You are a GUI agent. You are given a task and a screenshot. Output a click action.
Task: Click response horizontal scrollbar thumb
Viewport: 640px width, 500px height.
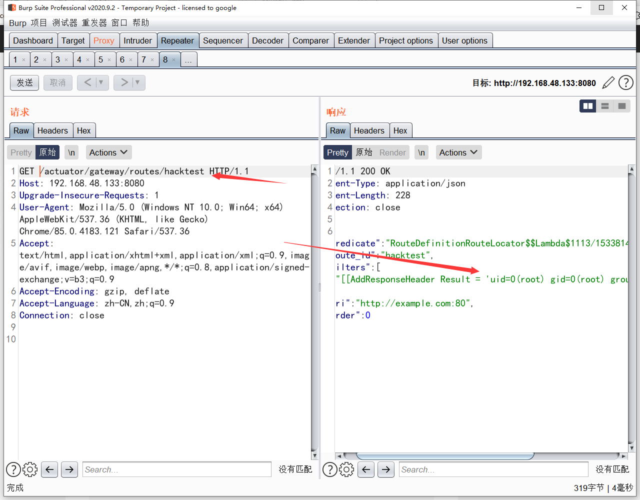tap(445, 456)
